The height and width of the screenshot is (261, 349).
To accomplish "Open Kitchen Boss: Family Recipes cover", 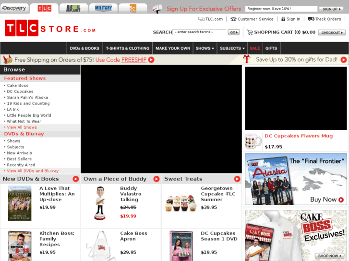I will click(20, 246).
